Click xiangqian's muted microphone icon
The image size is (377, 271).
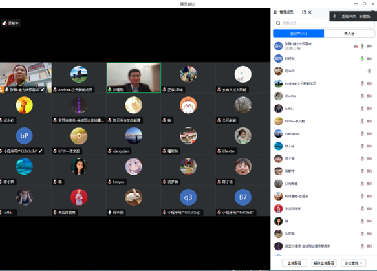pos(362,133)
